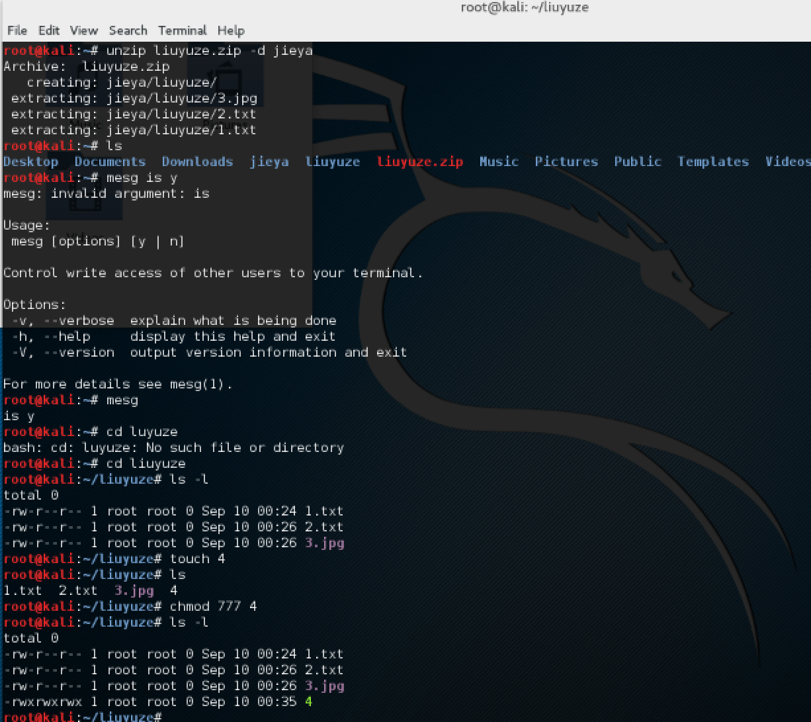This screenshot has height=722, width=811.
Task: Click the green file name 4 in listing
Action: click(x=308, y=702)
